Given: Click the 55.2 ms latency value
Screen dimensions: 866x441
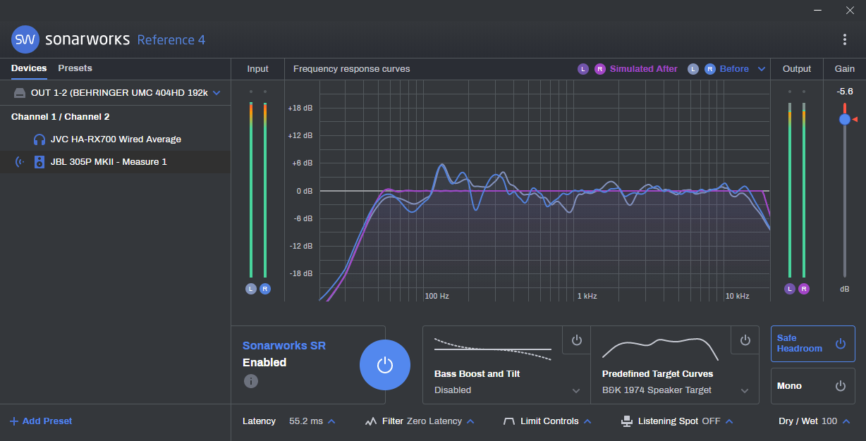Looking at the screenshot, I should tap(306, 421).
